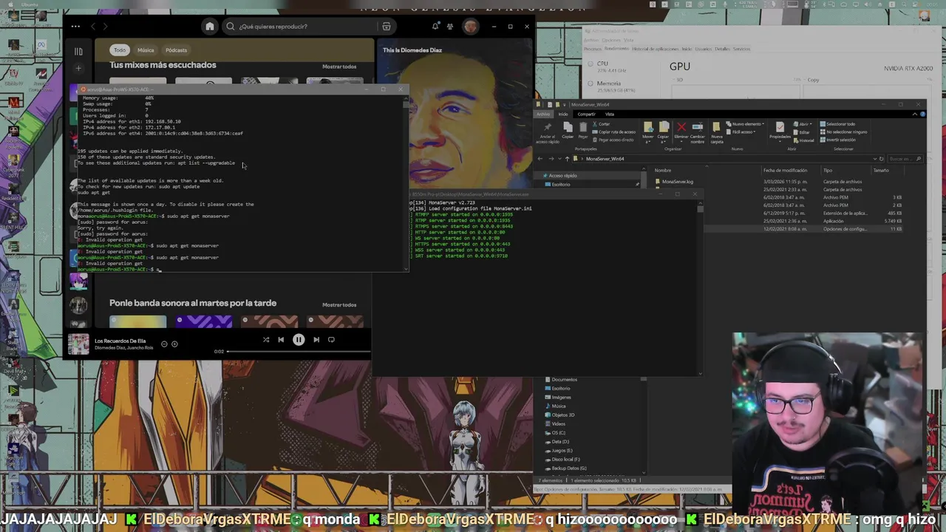Go forward in Spotify navigation
Viewport: 946px width, 532px height.
click(x=105, y=27)
